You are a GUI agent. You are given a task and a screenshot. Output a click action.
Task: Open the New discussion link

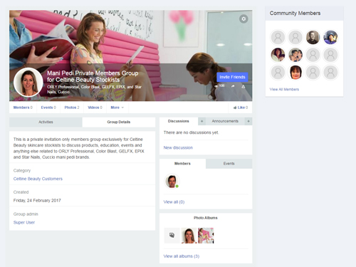click(178, 147)
